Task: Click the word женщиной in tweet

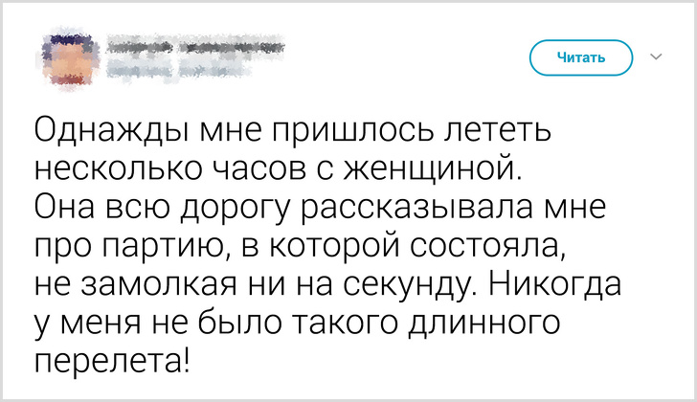Action: 443,170
